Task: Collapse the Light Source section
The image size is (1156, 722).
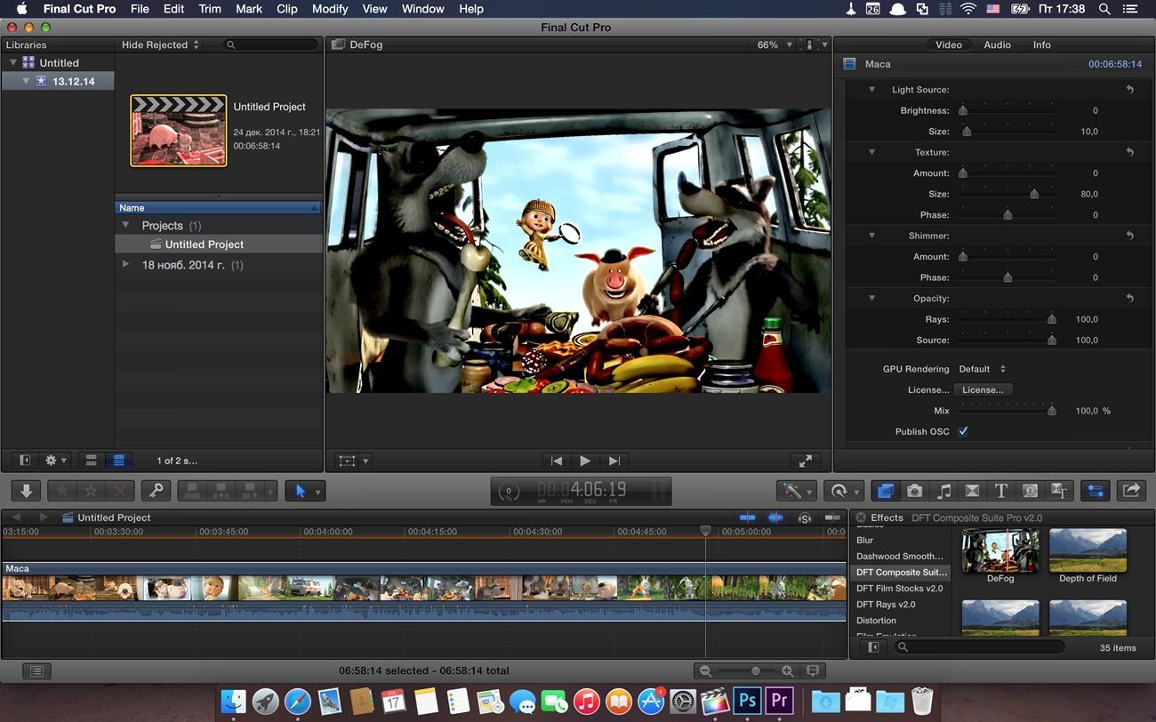Action: (871, 90)
